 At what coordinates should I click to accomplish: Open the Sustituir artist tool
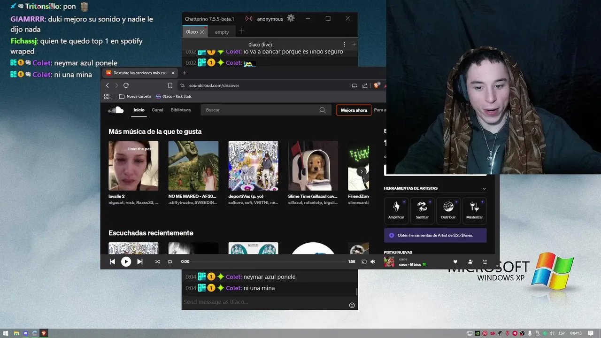coord(422,210)
